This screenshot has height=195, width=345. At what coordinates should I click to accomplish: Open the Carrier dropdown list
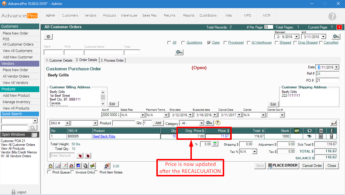point(263,115)
